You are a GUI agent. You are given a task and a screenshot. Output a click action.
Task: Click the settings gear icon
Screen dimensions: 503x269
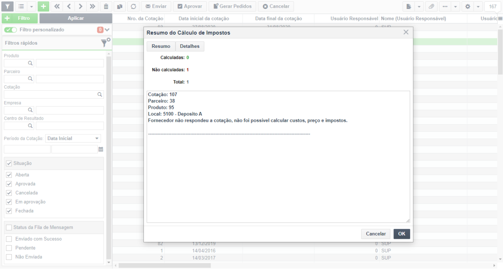click(468, 6)
